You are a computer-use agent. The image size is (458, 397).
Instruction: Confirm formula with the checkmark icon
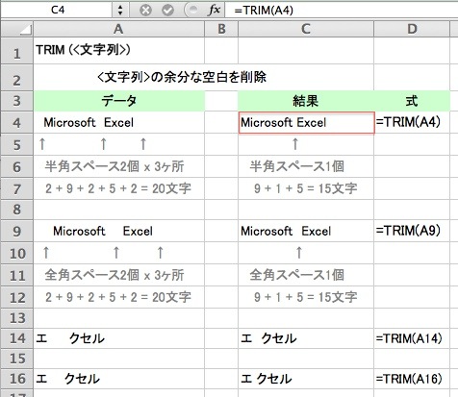pos(167,11)
